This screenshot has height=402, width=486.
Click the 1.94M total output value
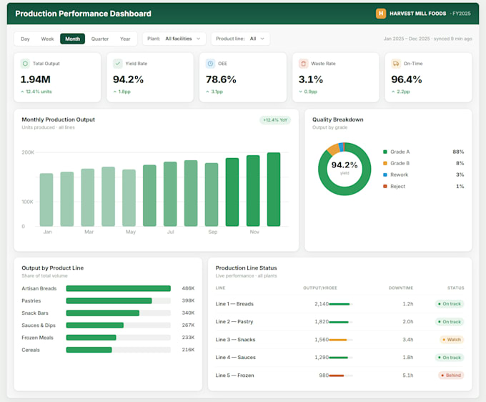(35, 79)
